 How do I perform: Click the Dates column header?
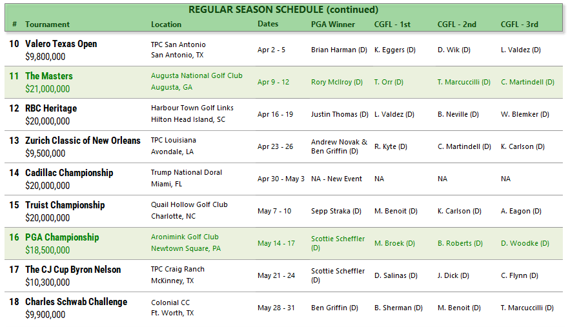(268, 24)
